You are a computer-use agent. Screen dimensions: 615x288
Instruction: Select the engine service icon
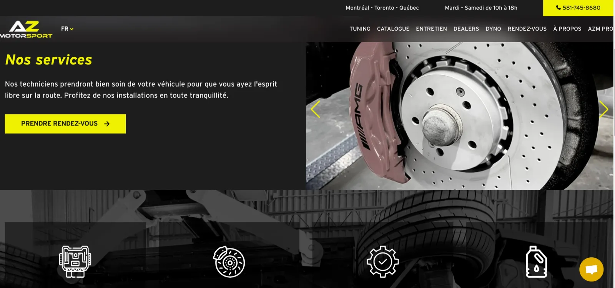[75, 262]
